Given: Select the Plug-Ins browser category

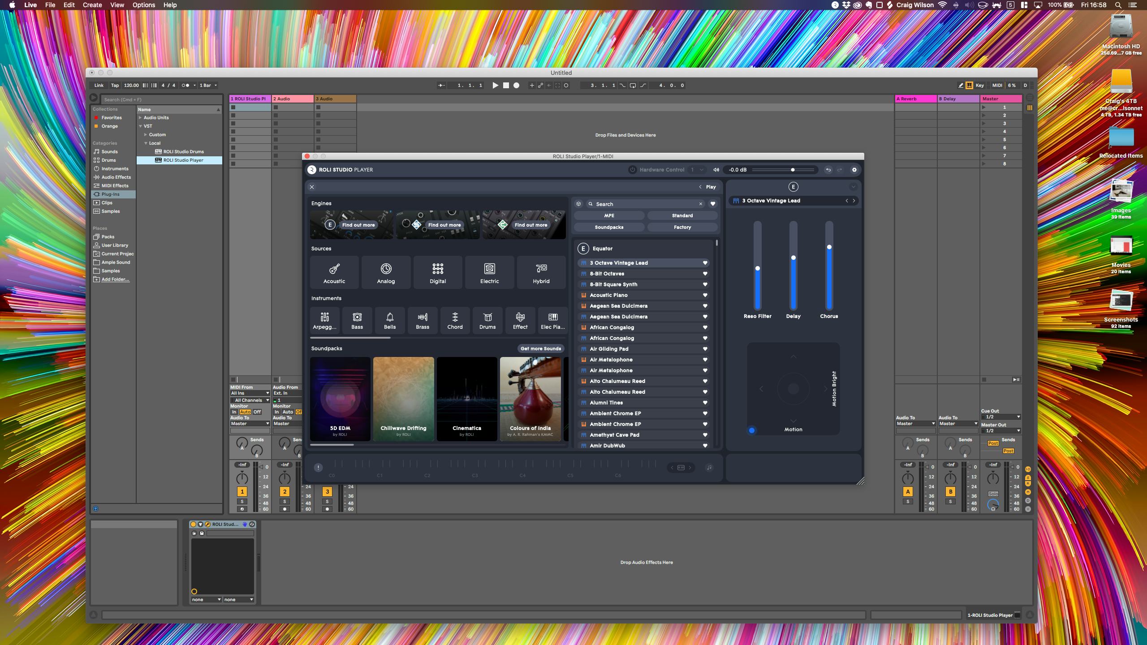Looking at the screenshot, I should click(x=113, y=194).
